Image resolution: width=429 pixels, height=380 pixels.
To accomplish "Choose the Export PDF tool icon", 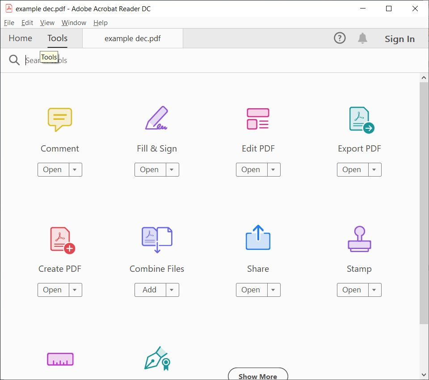I will (361, 119).
